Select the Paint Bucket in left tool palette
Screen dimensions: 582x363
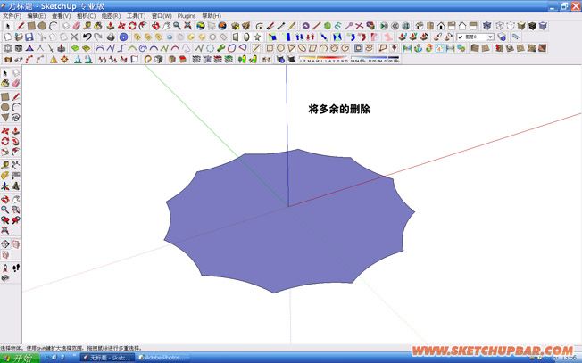[5, 84]
